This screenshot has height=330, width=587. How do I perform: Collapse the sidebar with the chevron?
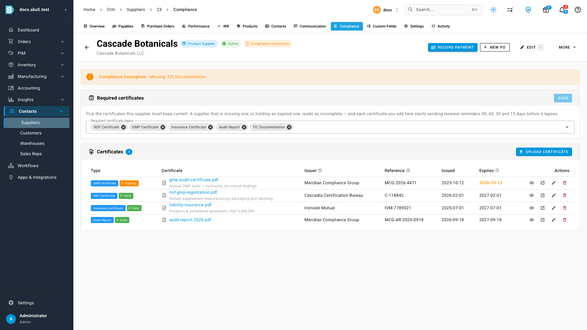click(66, 10)
